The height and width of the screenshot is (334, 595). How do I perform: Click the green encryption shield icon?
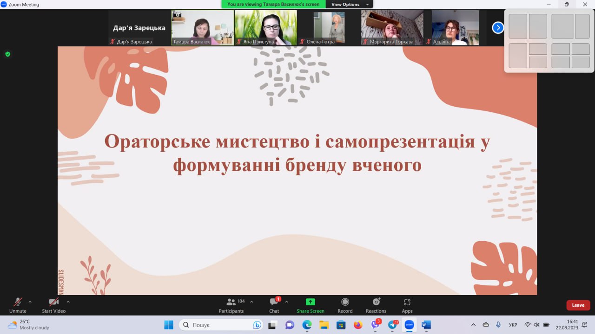7,54
